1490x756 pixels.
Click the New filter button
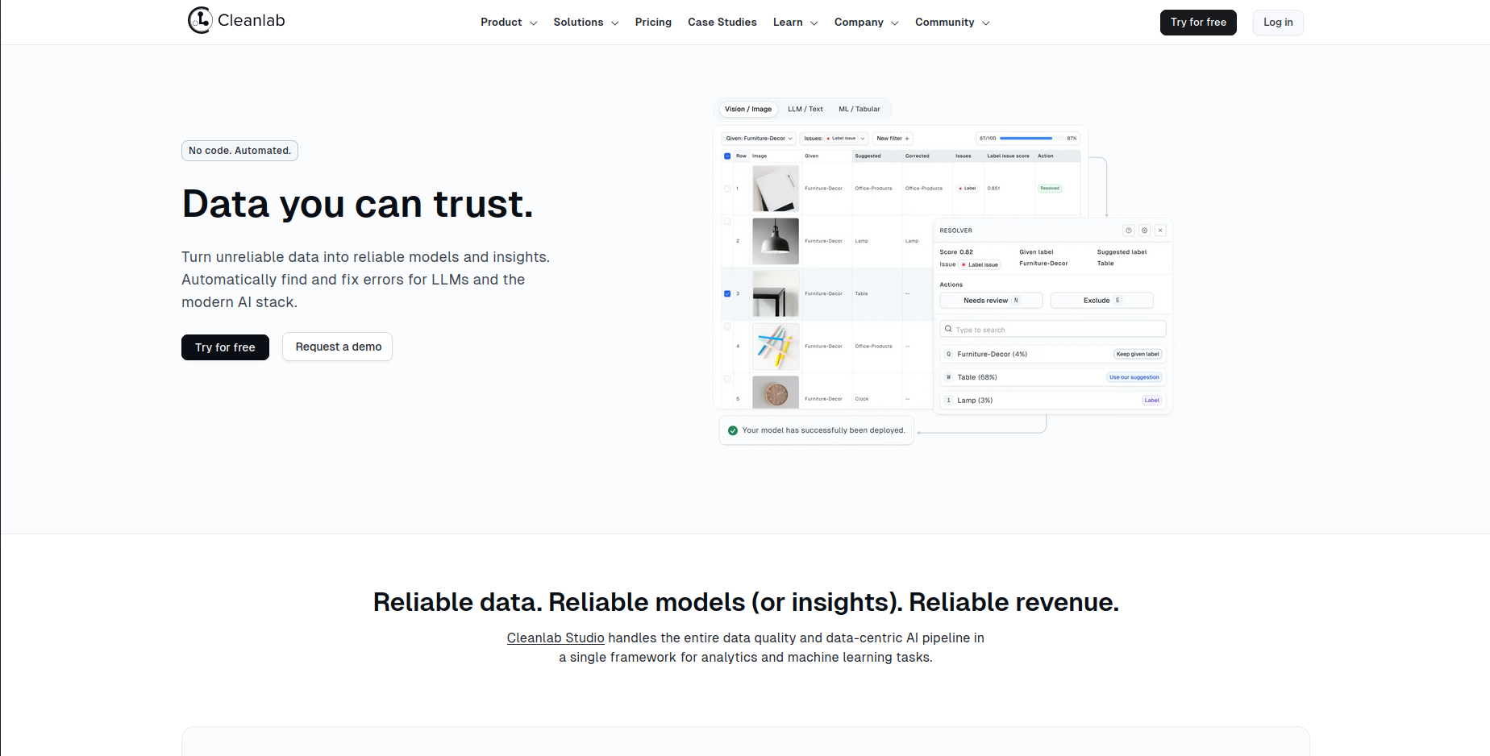pyautogui.click(x=893, y=139)
